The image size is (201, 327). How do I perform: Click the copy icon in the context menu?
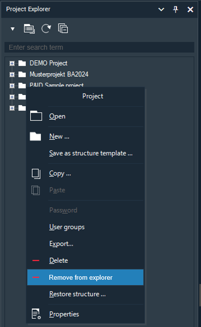point(36,173)
